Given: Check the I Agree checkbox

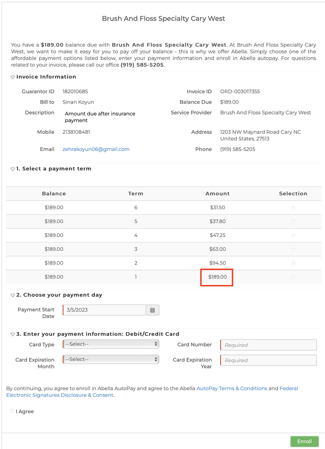Looking at the screenshot, I should coord(12,411).
